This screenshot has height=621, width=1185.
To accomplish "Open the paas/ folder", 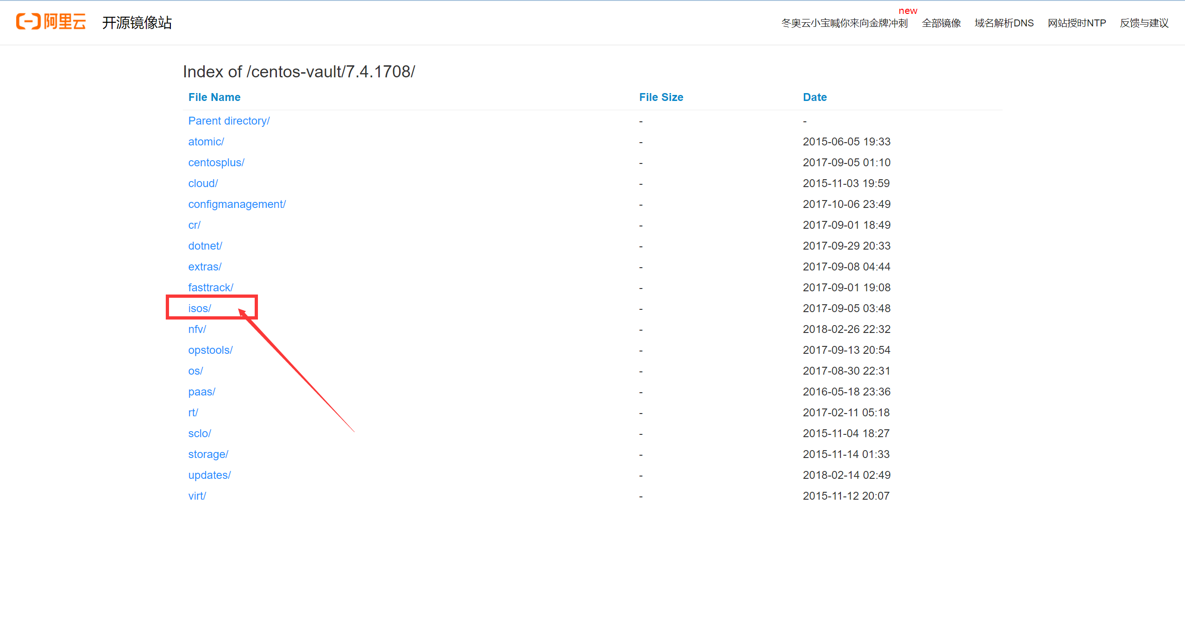I will point(202,392).
